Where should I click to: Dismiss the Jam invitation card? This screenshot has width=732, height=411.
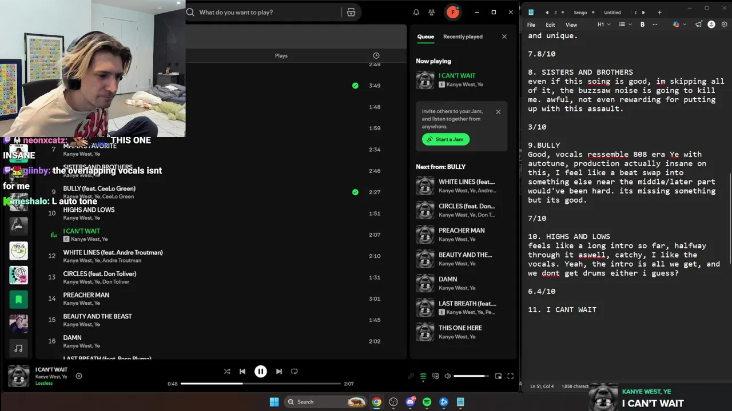(x=498, y=112)
